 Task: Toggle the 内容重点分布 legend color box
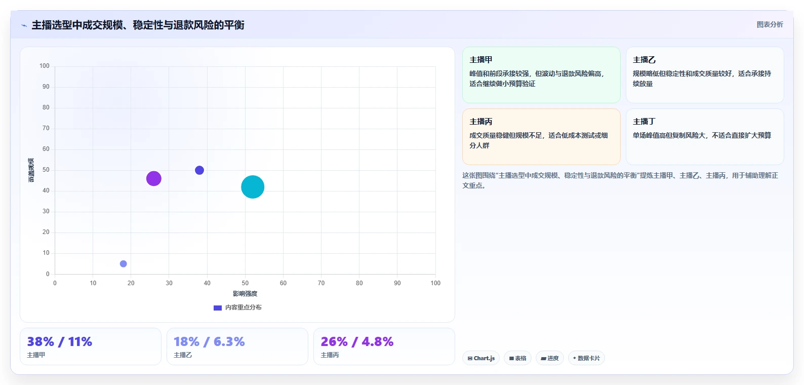[218, 307]
